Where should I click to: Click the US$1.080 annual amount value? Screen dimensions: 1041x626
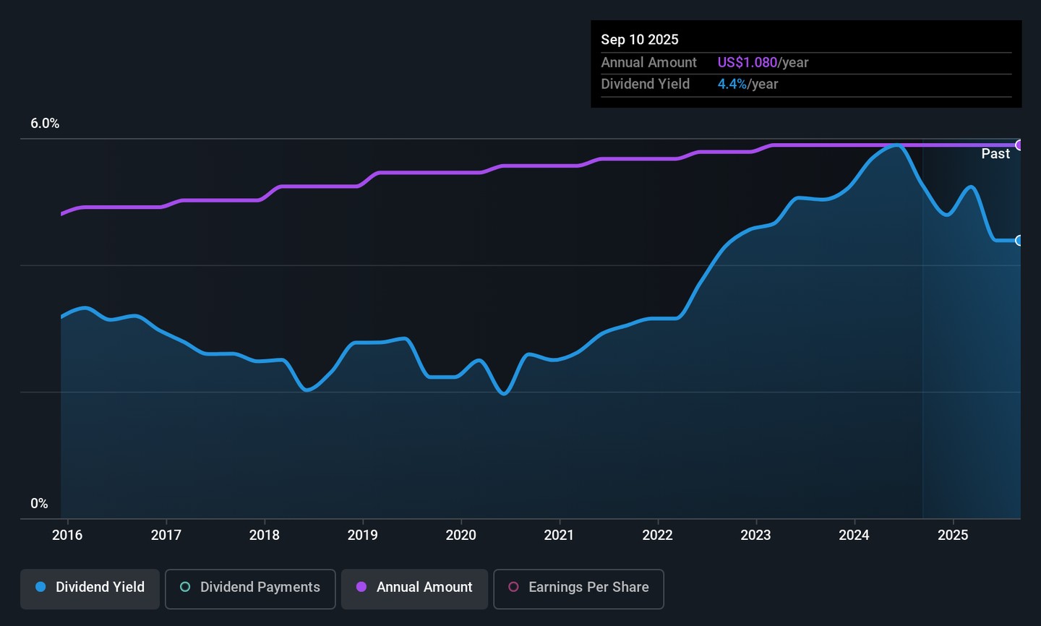pyautogui.click(x=747, y=63)
